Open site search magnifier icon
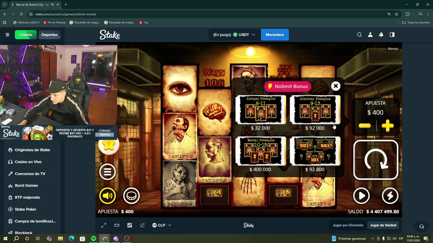Image resolution: width=433 pixels, height=243 pixels. (x=359, y=35)
